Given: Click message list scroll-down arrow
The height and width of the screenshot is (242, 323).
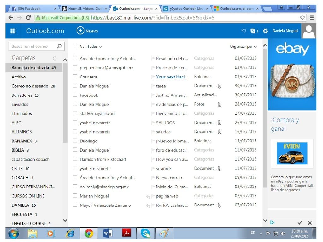Looking at the screenshot, I should point(265,220).
